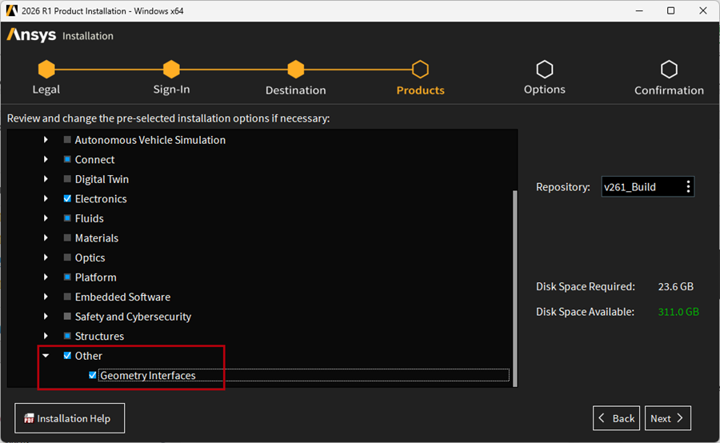Collapse the Other tree node
720x443 pixels.
pos(46,356)
